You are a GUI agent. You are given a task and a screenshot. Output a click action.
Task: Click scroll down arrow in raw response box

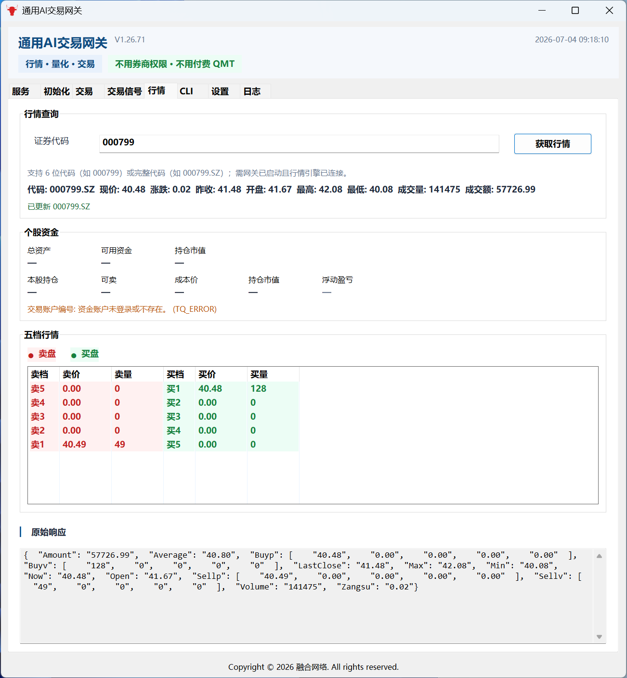[599, 637]
